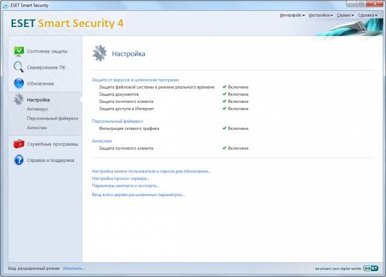The image size is (386, 277).
Task: Click the Настройка page title text
Action: (129, 53)
